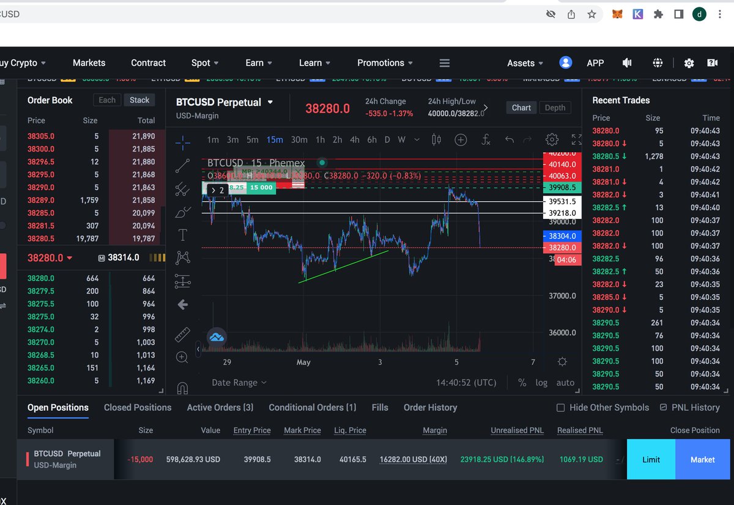The height and width of the screenshot is (505, 734).
Task: Select the 1h chart timeframe
Action: pos(320,139)
